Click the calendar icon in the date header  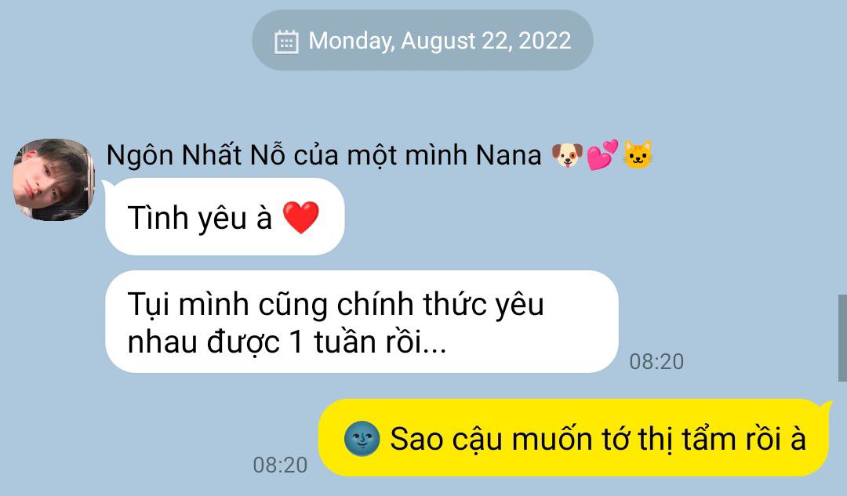click(286, 42)
